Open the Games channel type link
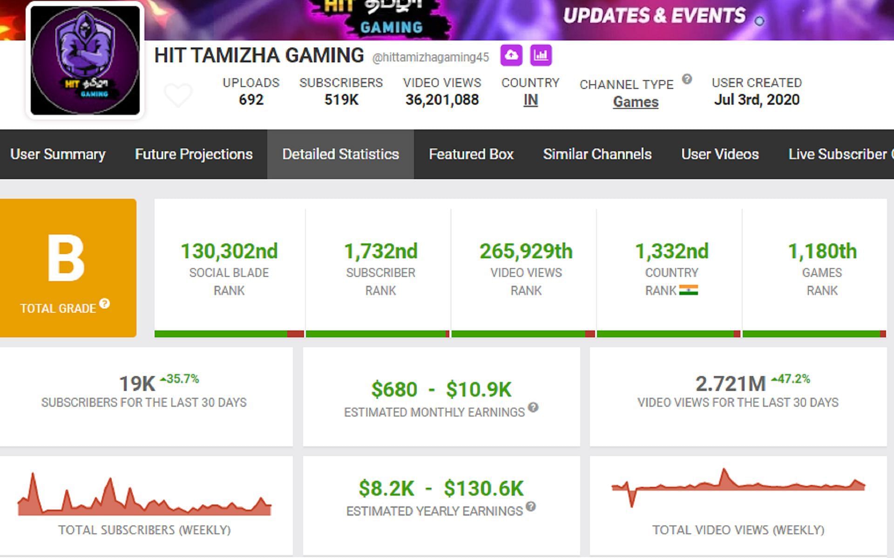Viewport: 894px width, 558px height. click(x=636, y=101)
